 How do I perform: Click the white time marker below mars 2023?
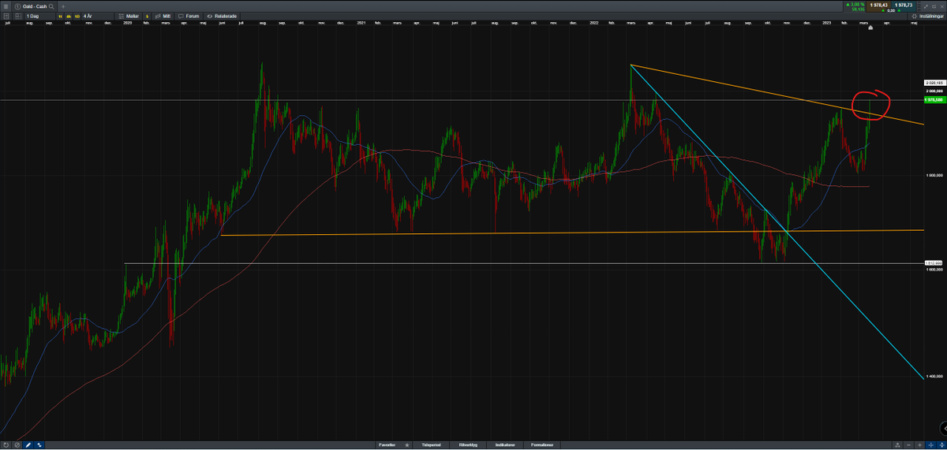click(870, 27)
